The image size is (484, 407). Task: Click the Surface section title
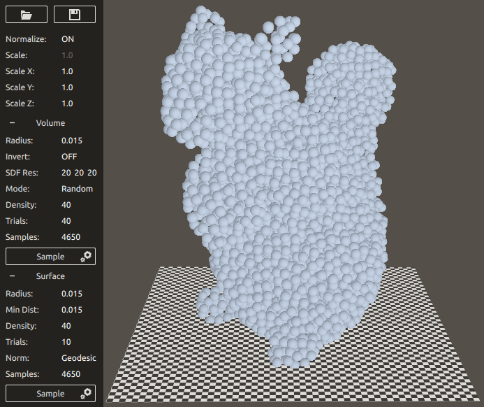pyautogui.click(x=50, y=276)
